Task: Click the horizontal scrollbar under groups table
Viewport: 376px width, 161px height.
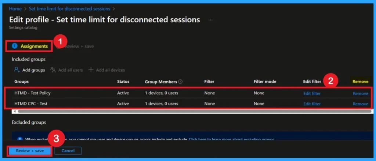Action: coord(194,111)
